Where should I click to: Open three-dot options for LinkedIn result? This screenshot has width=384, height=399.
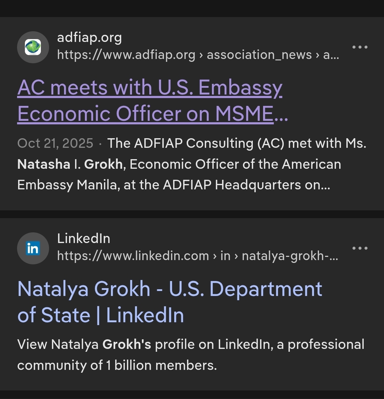360,248
